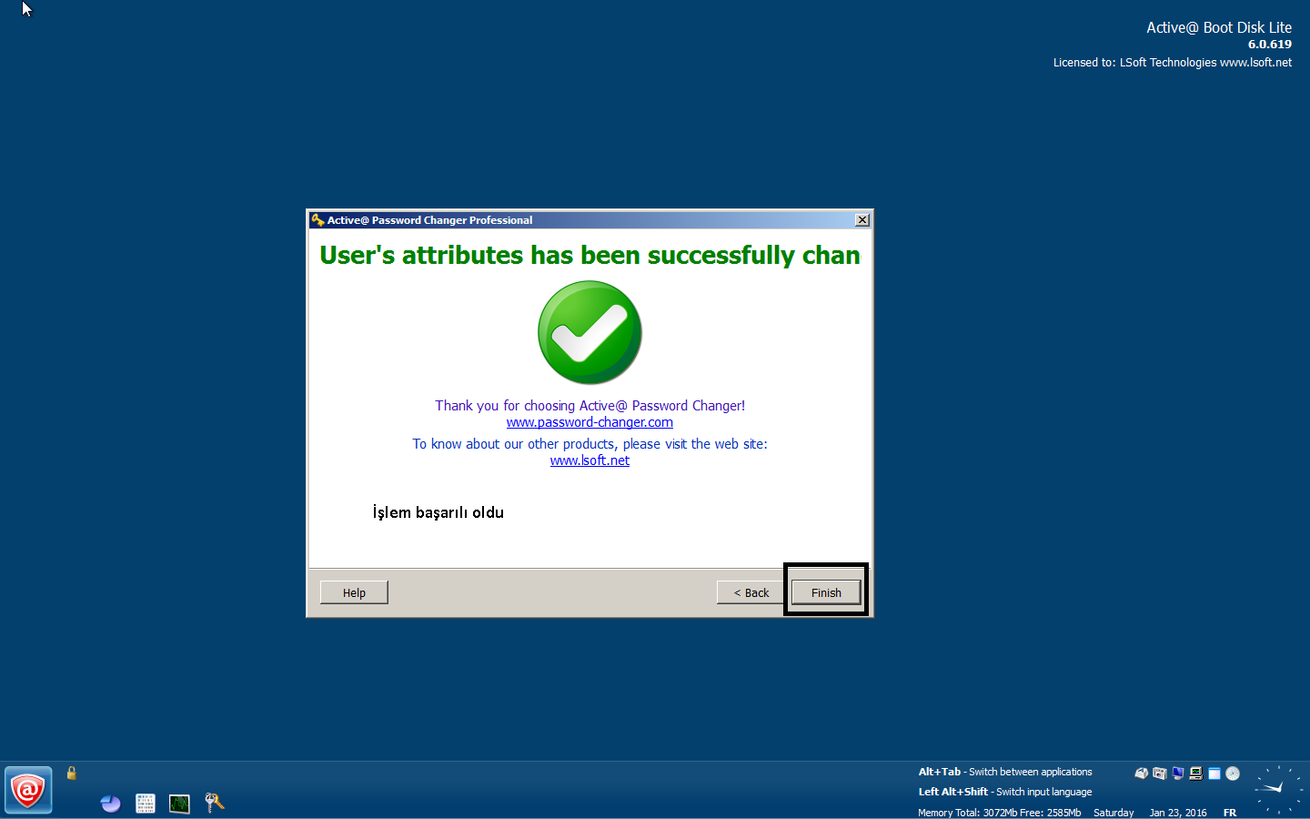Click the gold padlock icon in taskbar
This screenshot has width=1310, height=819.
(71, 773)
